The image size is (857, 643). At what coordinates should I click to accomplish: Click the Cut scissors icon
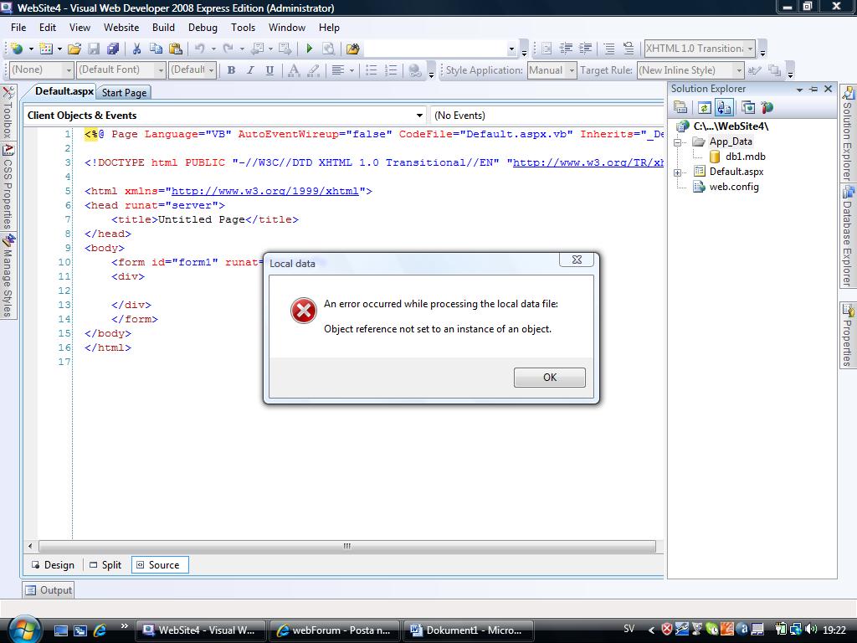tap(136, 49)
